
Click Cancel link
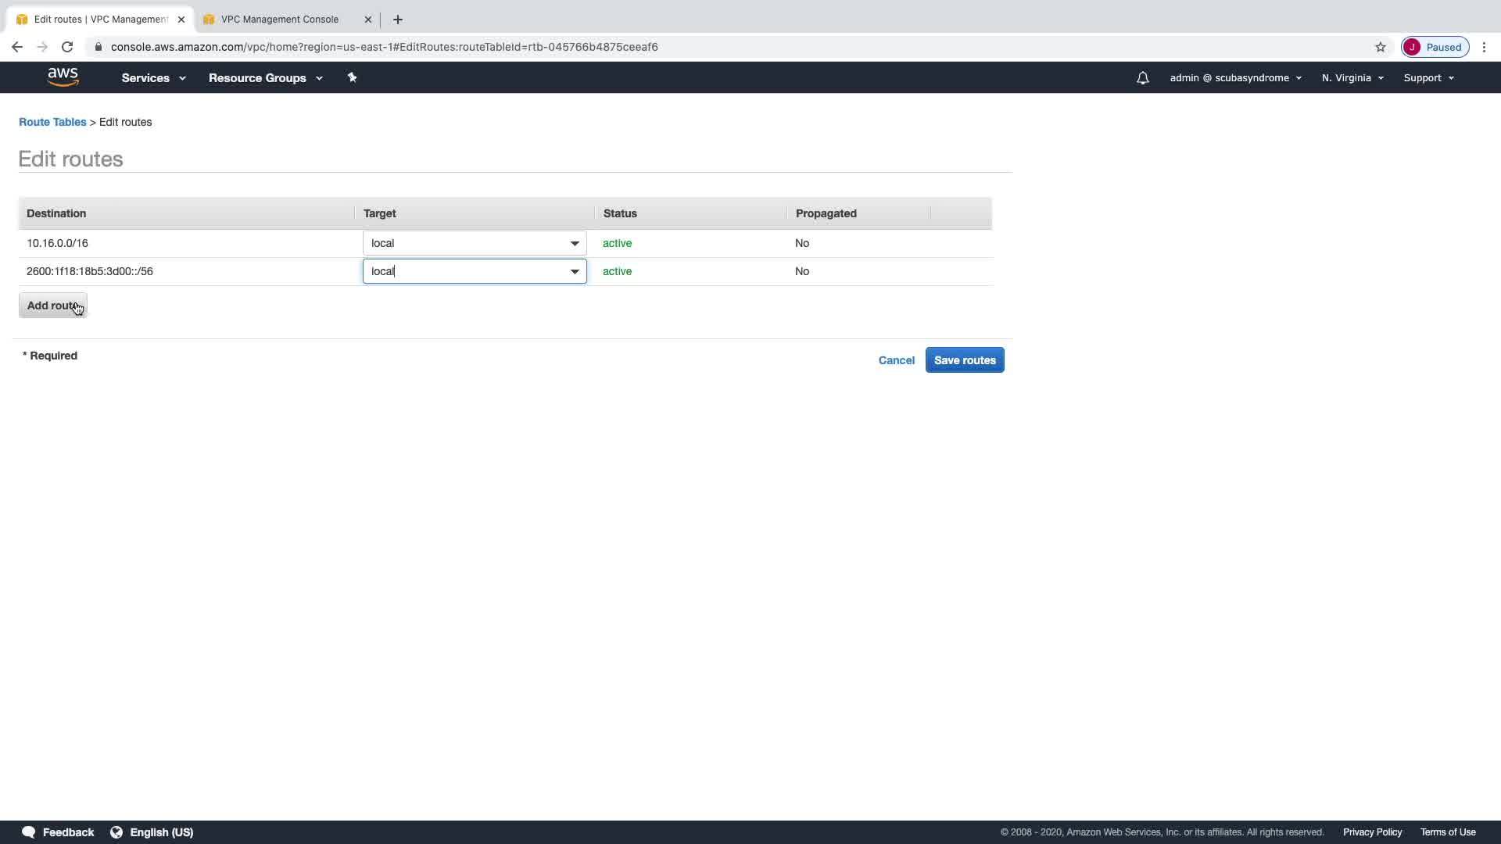[x=896, y=360]
